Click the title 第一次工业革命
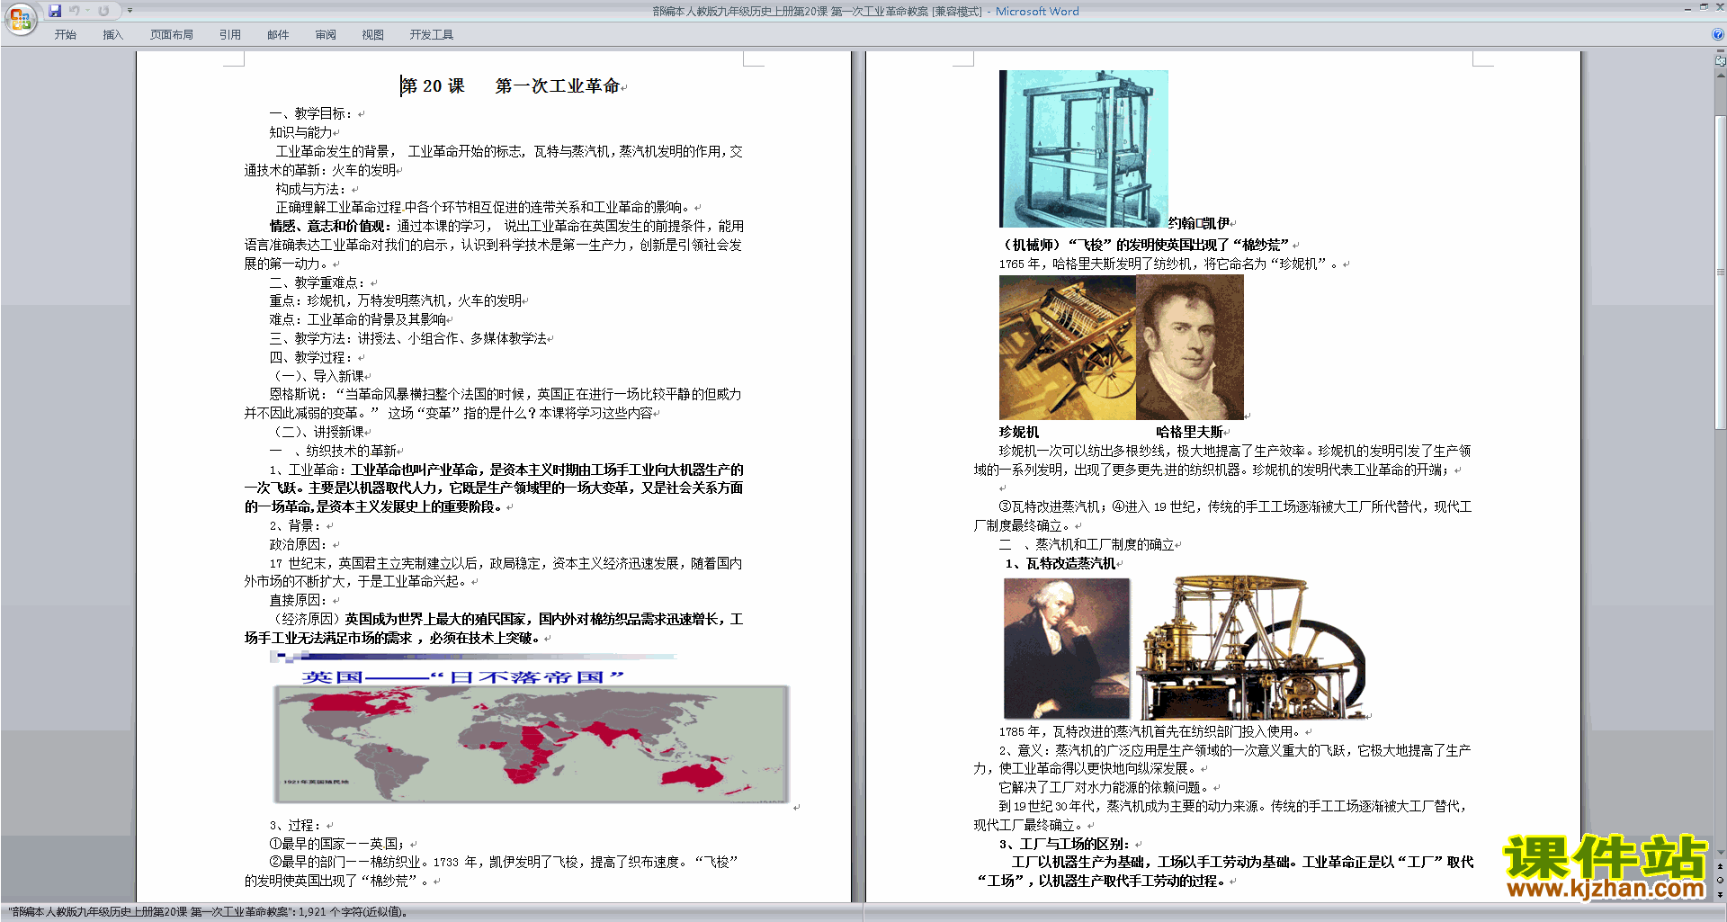The height and width of the screenshot is (922, 1727). pos(557,86)
